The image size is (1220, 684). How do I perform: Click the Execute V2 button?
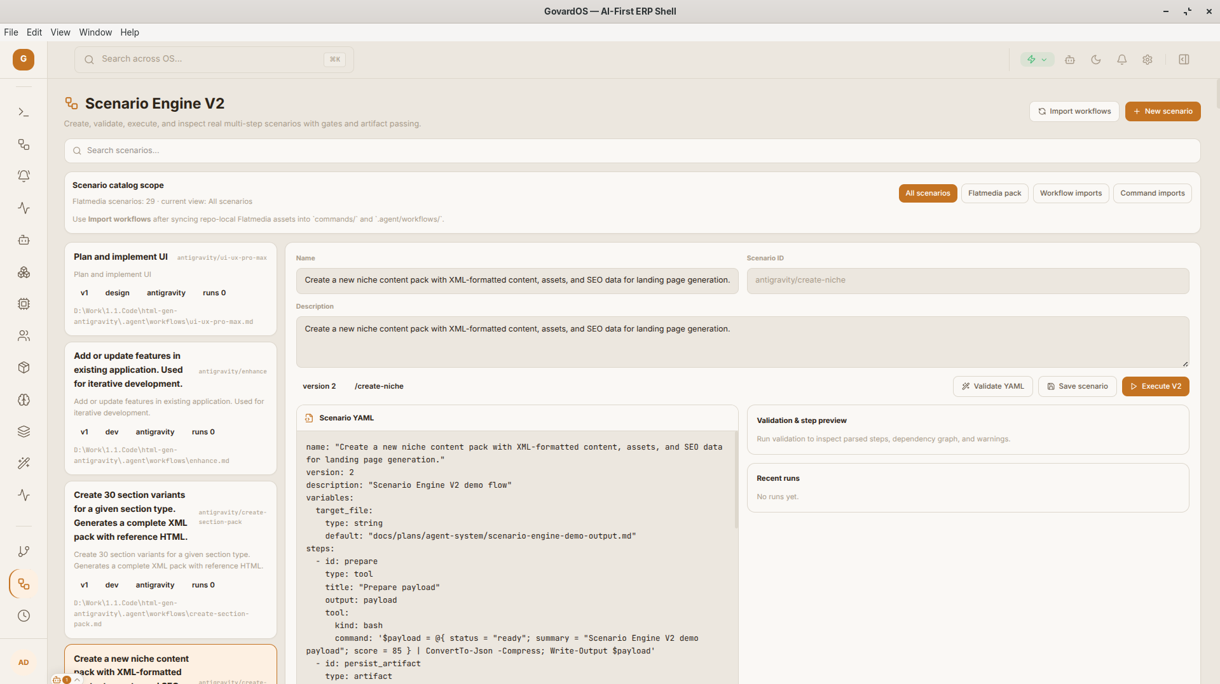pos(1155,387)
